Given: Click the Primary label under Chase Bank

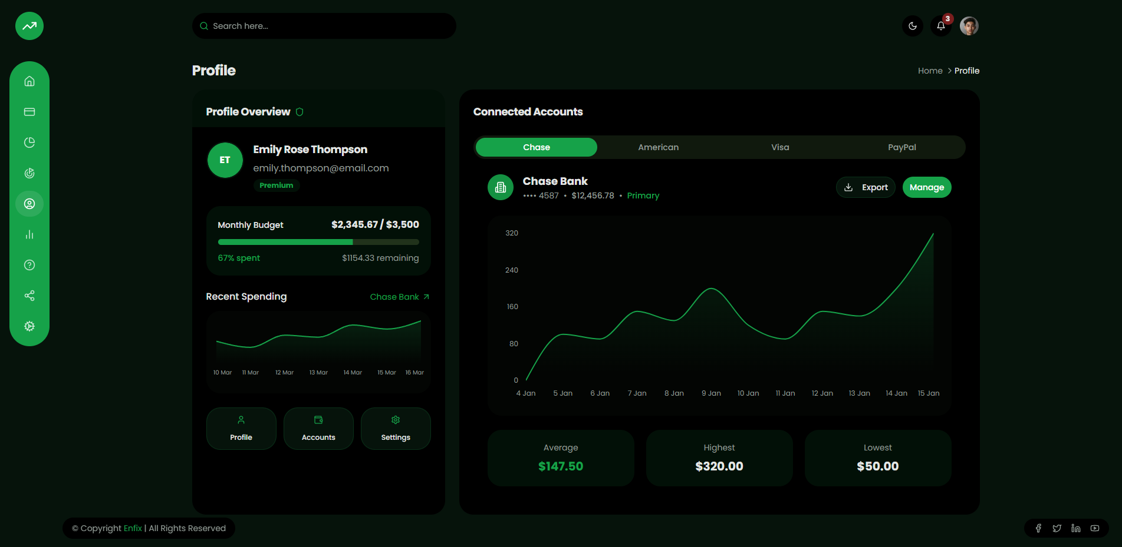Looking at the screenshot, I should tap(643, 195).
